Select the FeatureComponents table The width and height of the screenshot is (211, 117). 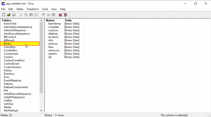[16, 87]
